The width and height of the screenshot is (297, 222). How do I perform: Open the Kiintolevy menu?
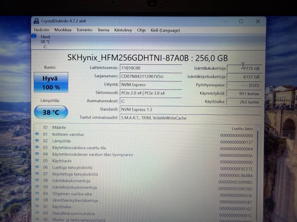point(123,30)
